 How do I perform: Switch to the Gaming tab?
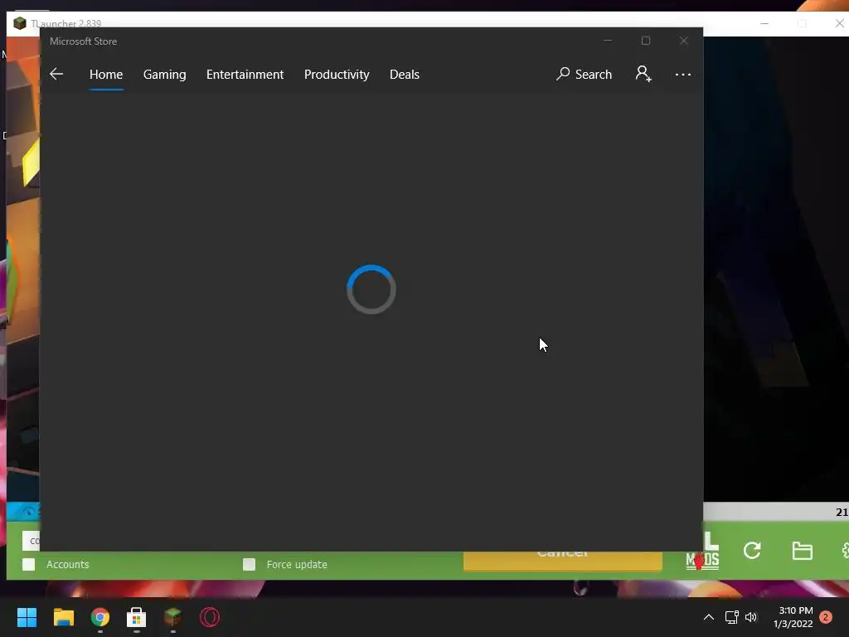[165, 74]
